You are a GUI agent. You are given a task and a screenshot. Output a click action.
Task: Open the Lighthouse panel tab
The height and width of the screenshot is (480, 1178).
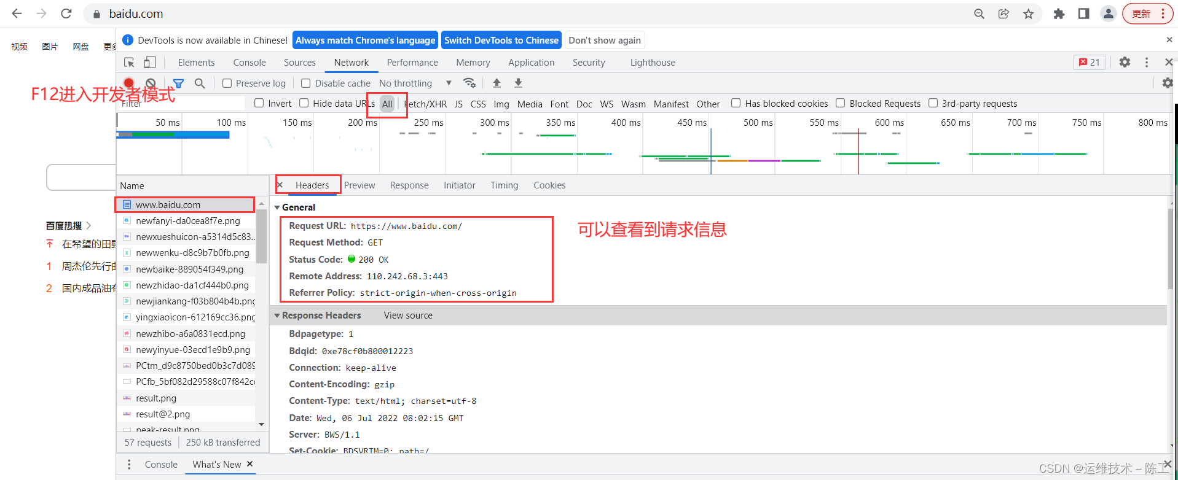pos(653,63)
